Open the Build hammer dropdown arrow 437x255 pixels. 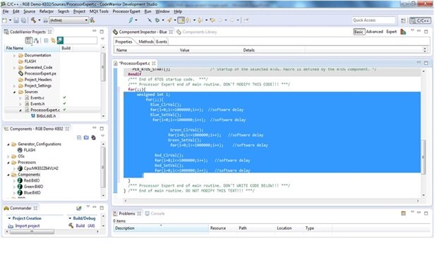tap(39, 20)
